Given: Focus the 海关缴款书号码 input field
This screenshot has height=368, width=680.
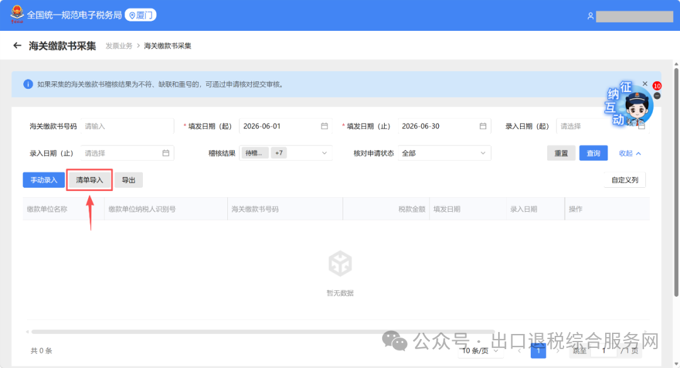Looking at the screenshot, I should pyautogui.click(x=127, y=126).
